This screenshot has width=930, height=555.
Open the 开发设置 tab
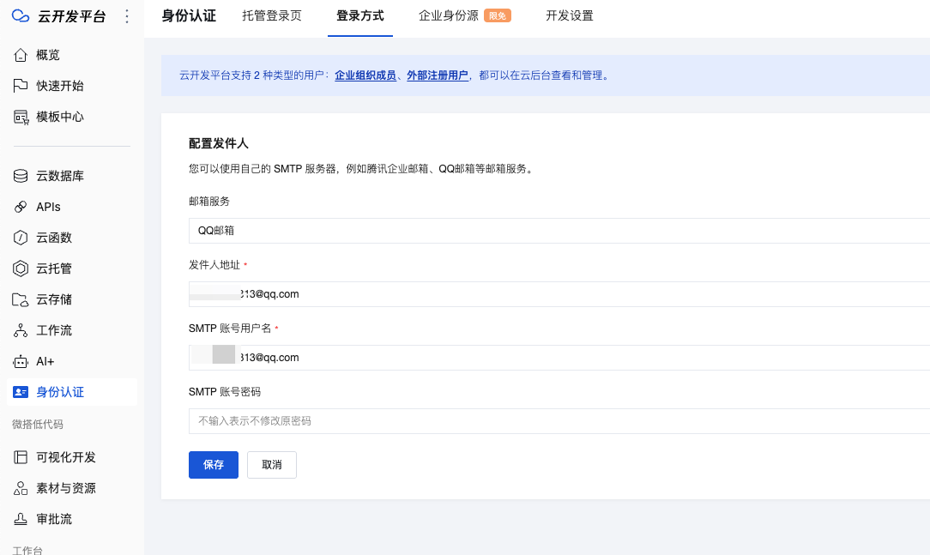(569, 15)
